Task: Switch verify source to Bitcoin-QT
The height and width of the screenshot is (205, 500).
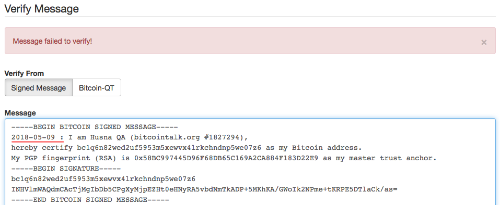Action: tap(97, 87)
